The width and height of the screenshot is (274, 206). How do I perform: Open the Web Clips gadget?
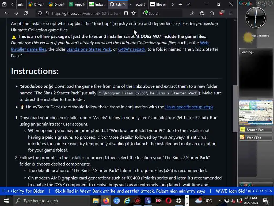point(256,138)
